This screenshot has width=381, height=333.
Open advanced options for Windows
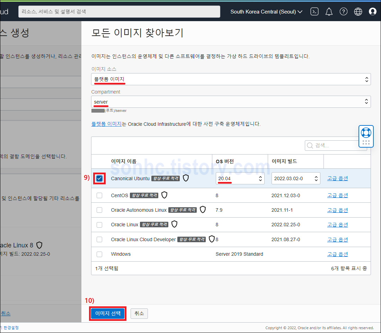click(337, 254)
